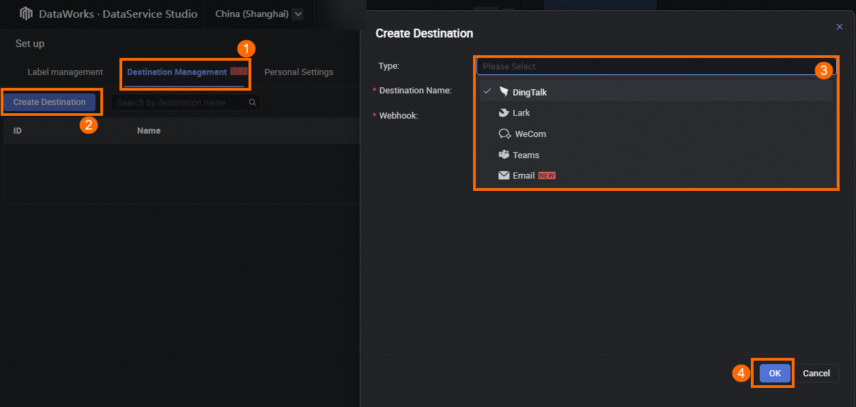Switch to Label management tab
Viewport: 856px width, 407px height.
click(x=66, y=72)
